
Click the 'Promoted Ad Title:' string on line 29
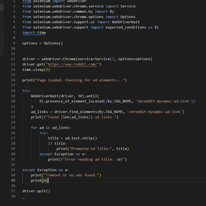tap(90, 149)
